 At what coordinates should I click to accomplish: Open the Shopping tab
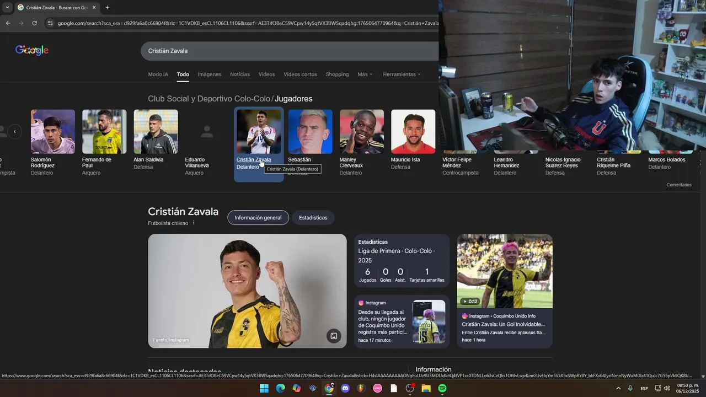pos(337,74)
